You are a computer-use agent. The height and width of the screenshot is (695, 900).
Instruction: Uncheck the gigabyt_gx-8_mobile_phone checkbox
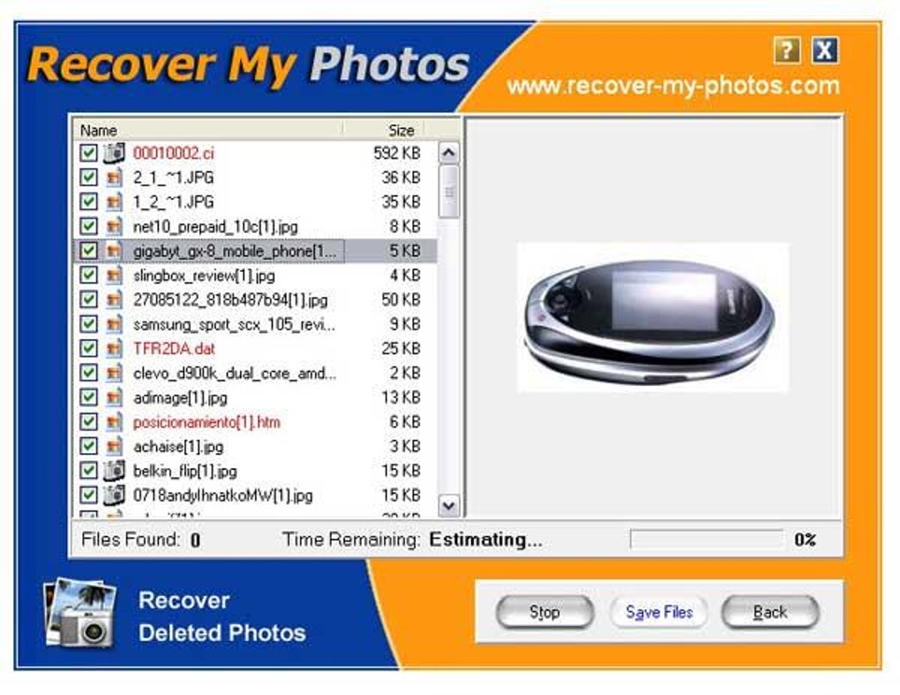click(x=88, y=251)
